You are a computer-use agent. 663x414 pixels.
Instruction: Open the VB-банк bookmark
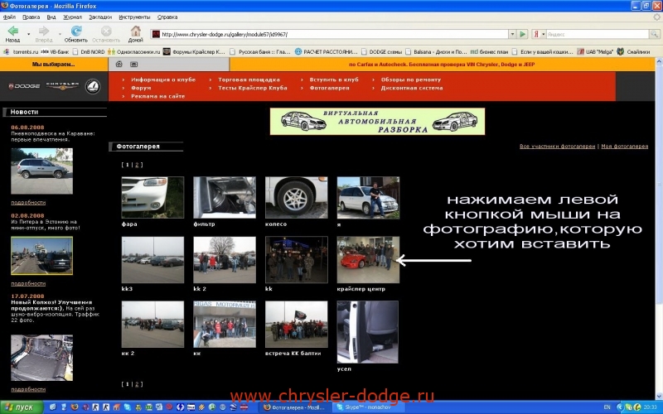click(x=55, y=51)
